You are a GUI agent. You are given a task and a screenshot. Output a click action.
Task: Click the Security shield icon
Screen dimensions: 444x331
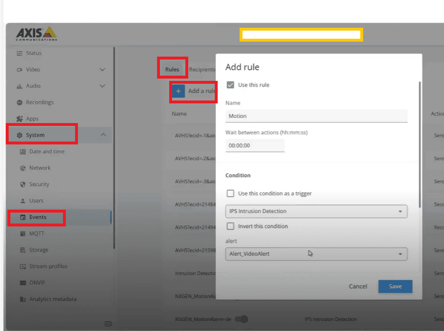pyautogui.click(x=23, y=184)
